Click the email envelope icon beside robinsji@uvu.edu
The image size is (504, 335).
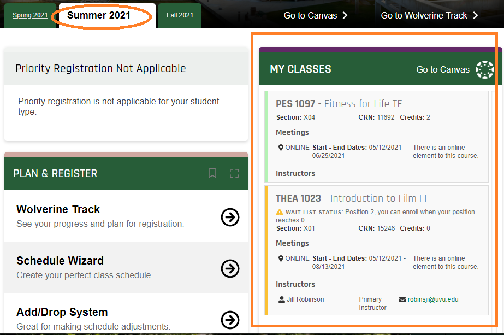click(402, 299)
